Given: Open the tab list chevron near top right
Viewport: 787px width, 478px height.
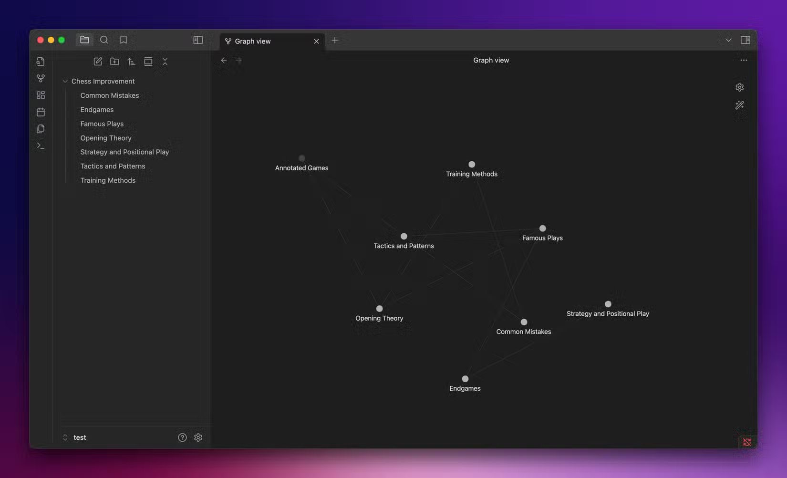Looking at the screenshot, I should point(728,40).
